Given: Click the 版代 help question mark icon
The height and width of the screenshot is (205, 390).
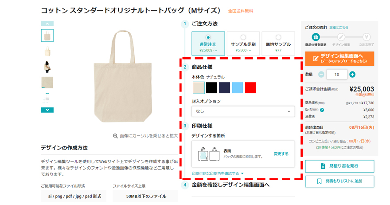Looking at the screenshot, I should coord(322,110).
